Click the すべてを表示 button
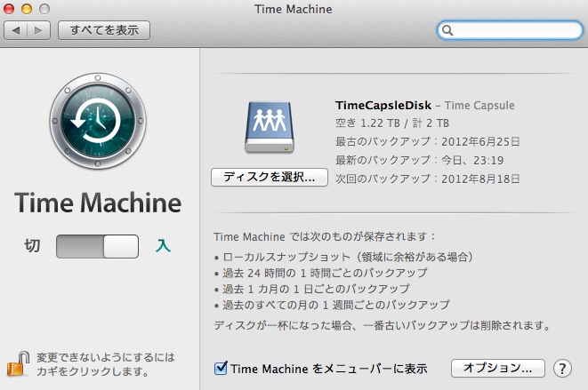 pos(104,30)
